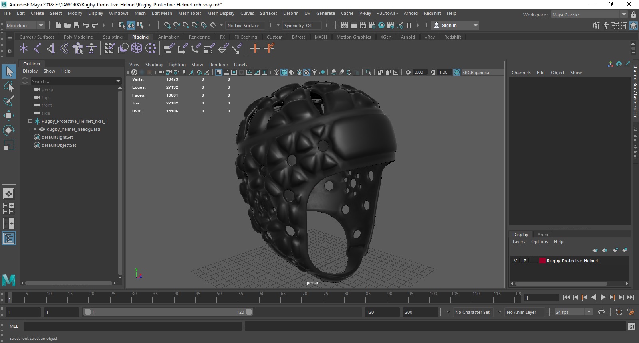
Task: Click the Quick Rig figure icon
Action: [78, 49]
